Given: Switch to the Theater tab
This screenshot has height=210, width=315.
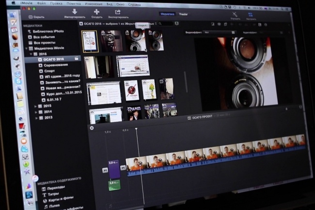Looking at the screenshot, I should tap(183, 14).
